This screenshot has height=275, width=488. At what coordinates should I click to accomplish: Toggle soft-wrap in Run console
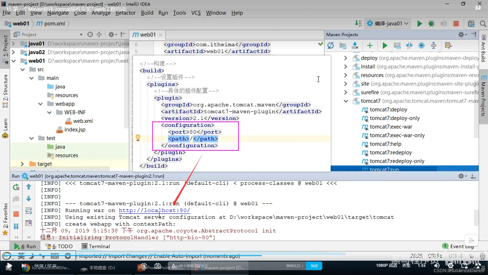click(28, 211)
